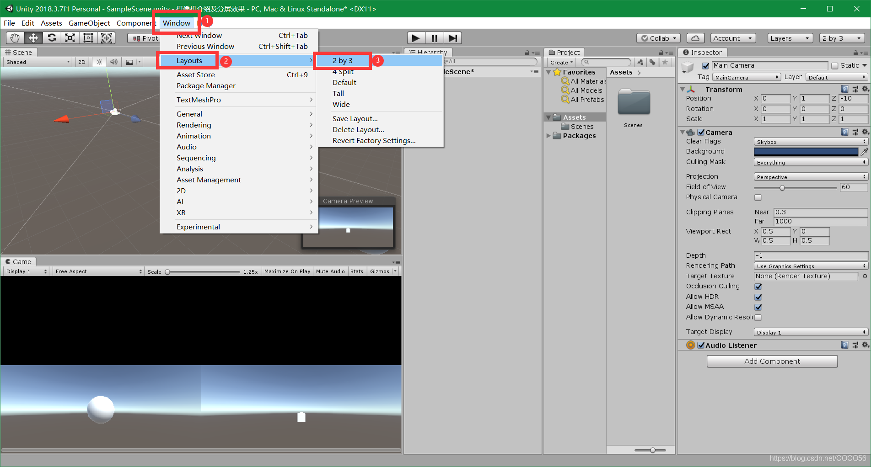Pick background color with eyedropper
The height and width of the screenshot is (467, 871).
coord(864,152)
